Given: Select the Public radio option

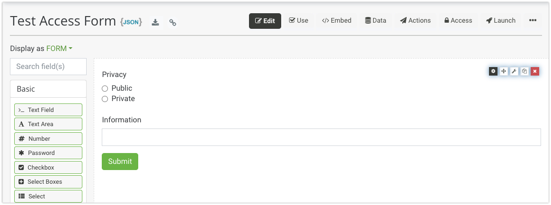Looking at the screenshot, I should point(105,88).
